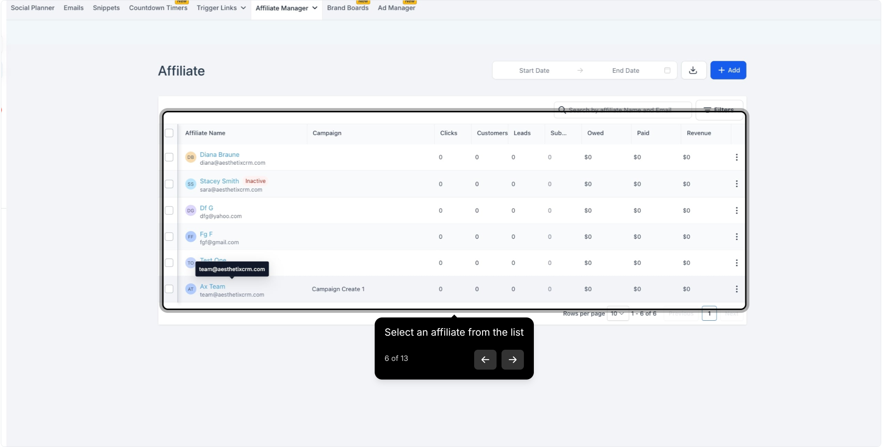
Task: Open the Social Planner tab
Action: point(32,8)
